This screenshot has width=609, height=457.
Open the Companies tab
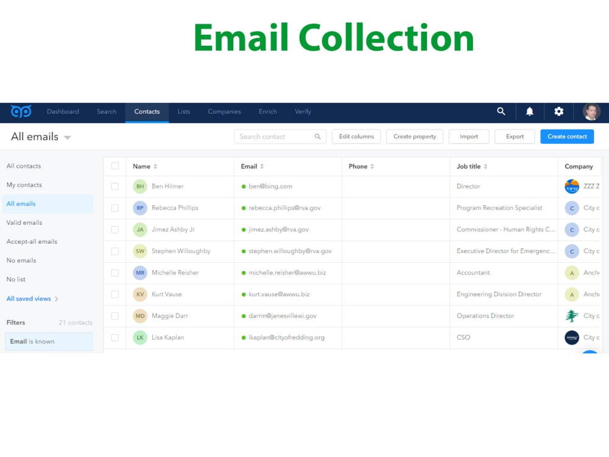tap(224, 112)
